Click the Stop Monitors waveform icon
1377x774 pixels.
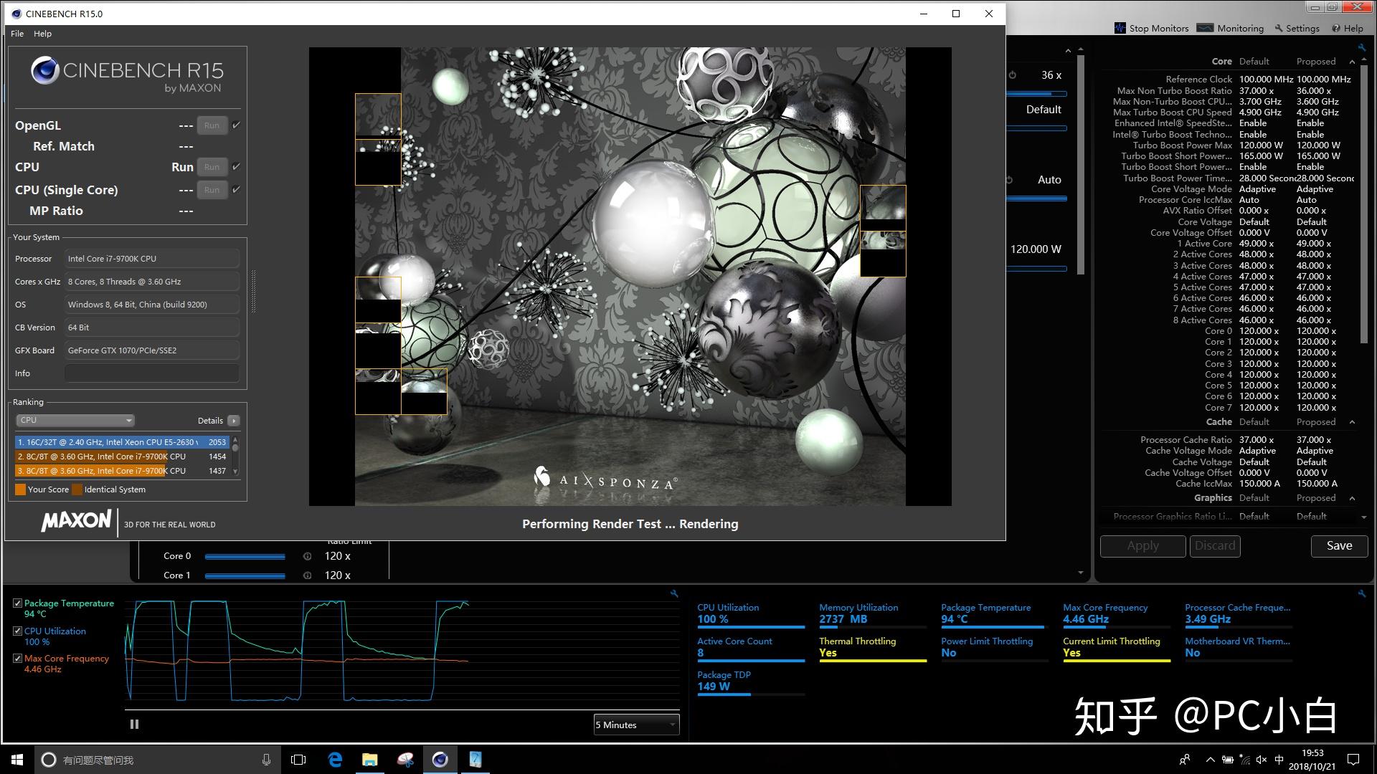(1120, 28)
